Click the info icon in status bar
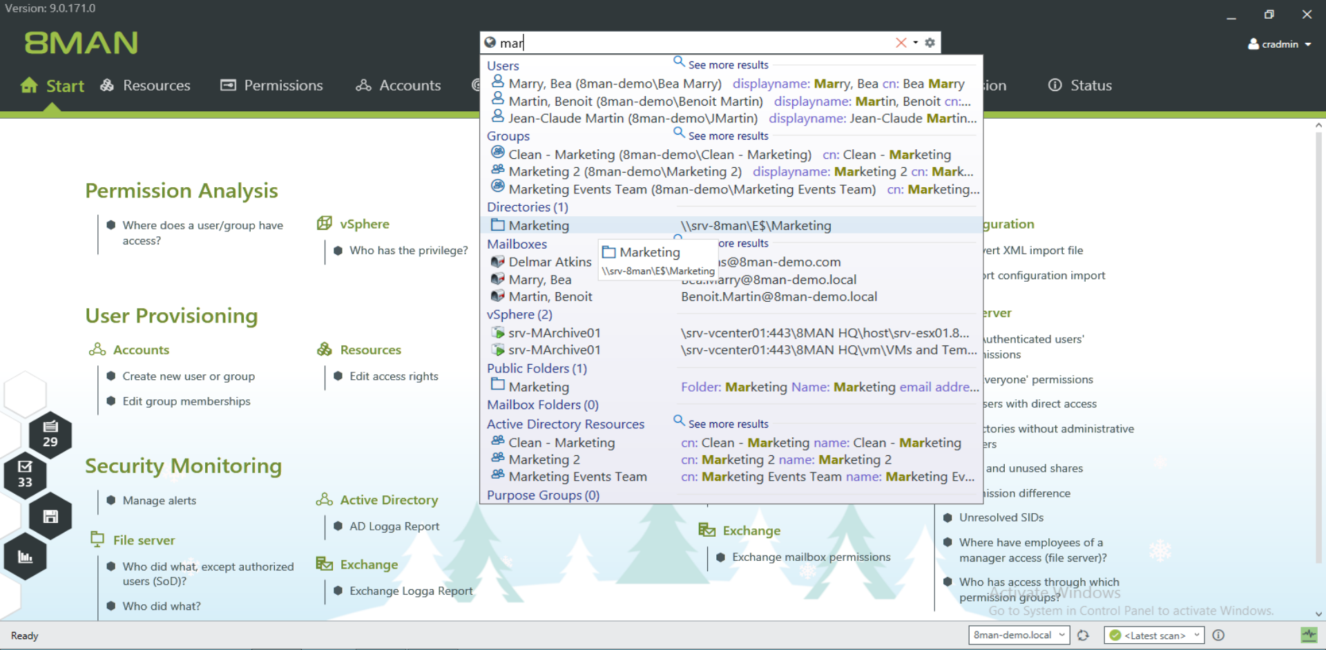 pyautogui.click(x=1218, y=635)
